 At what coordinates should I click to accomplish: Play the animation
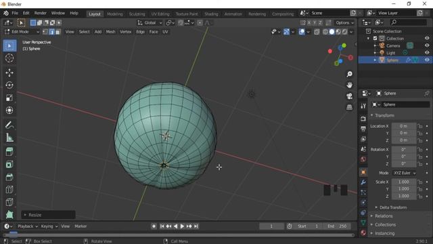tap(182, 226)
